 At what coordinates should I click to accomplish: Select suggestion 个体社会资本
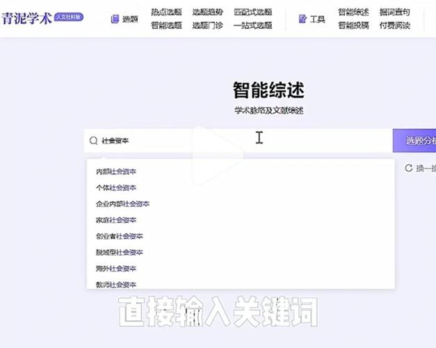tap(116, 188)
